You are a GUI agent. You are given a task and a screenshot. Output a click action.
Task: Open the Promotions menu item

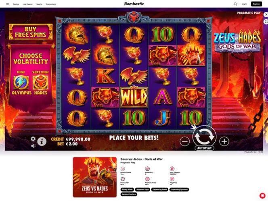point(51,4)
